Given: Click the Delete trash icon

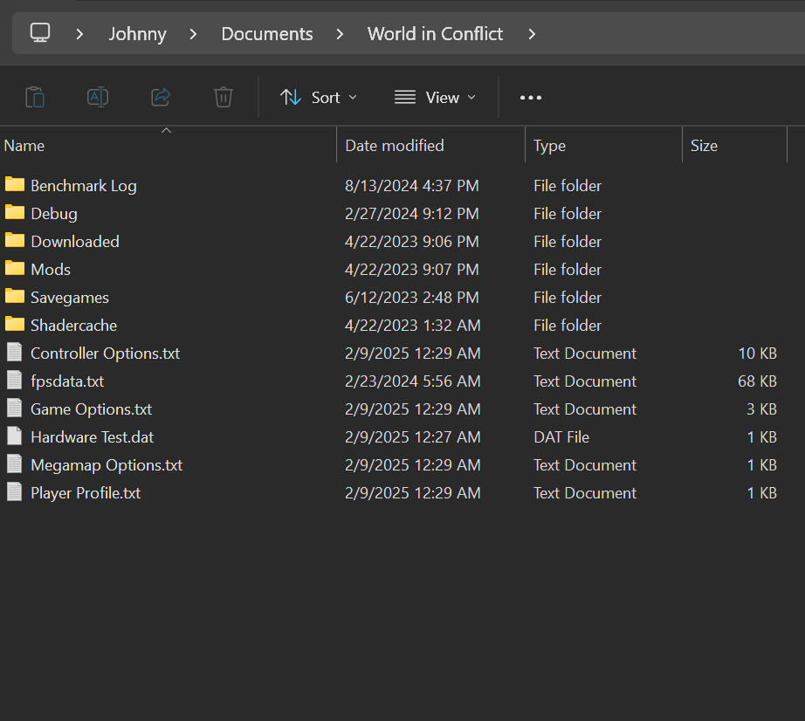Looking at the screenshot, I should click(x=224, y=97).
